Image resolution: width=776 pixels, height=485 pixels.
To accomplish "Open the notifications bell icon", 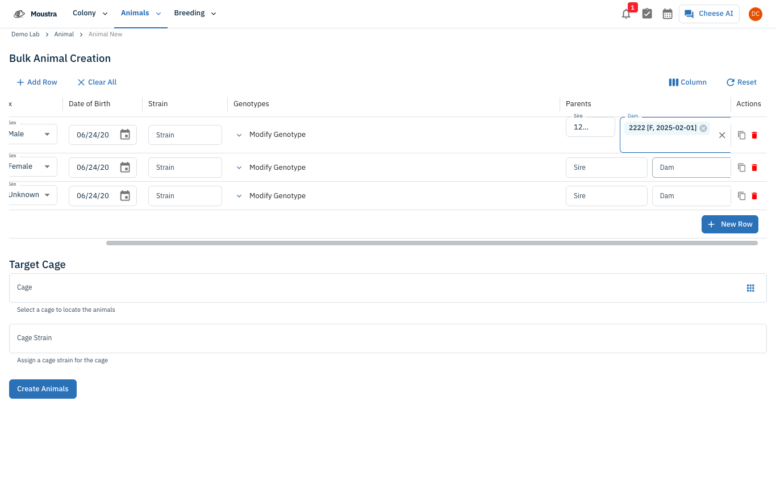I will point(626,14).
